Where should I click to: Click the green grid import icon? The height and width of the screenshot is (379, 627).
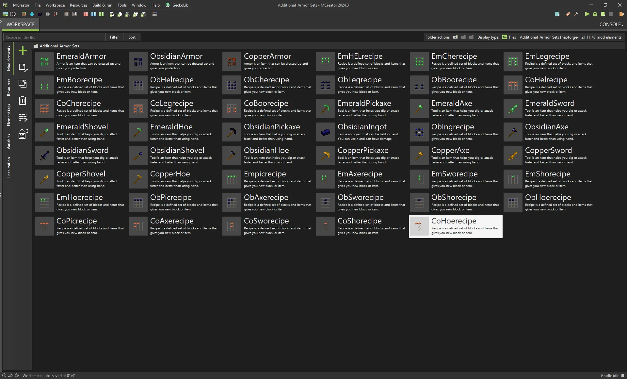pyautogui.click(x=101, y=14)
